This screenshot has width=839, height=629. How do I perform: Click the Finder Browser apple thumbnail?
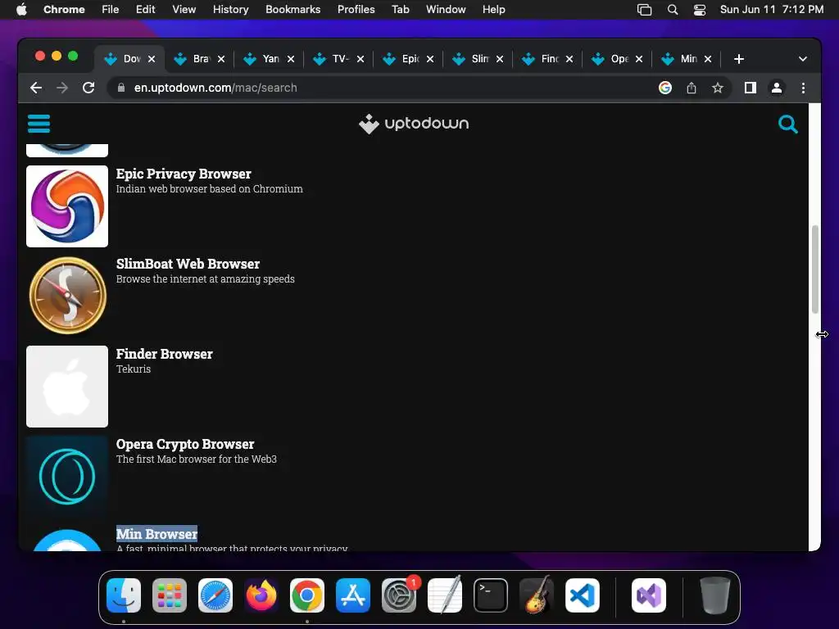point(67,387)
